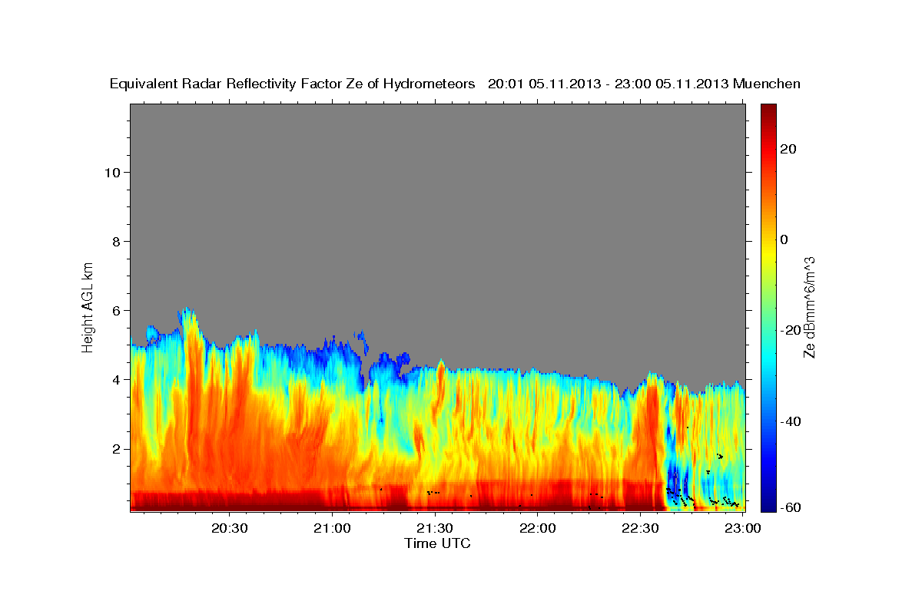
Task: Click the 'Height AGL km' axis label
Action: (x=88, y=306)
